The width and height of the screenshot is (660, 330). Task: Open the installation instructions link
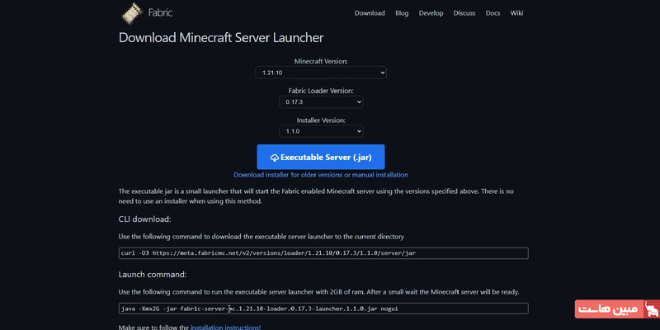pos(225,327)
